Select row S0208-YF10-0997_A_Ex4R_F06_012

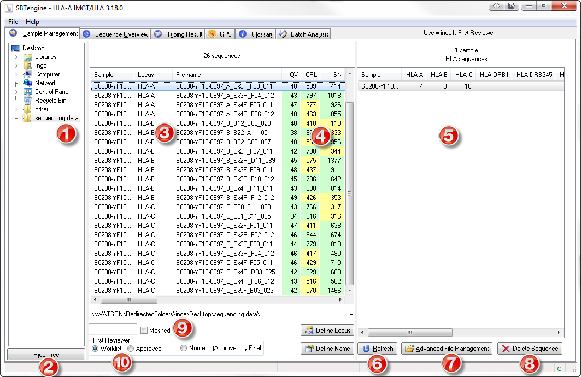click(219, 114)
